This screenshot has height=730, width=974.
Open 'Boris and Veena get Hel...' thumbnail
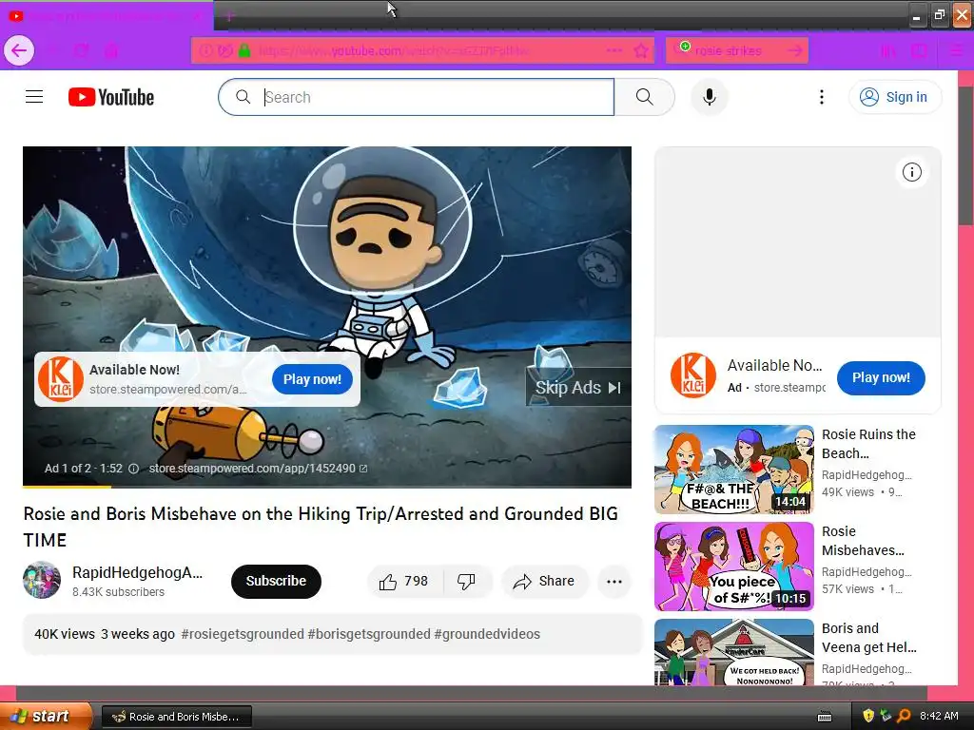click(733, 652)
